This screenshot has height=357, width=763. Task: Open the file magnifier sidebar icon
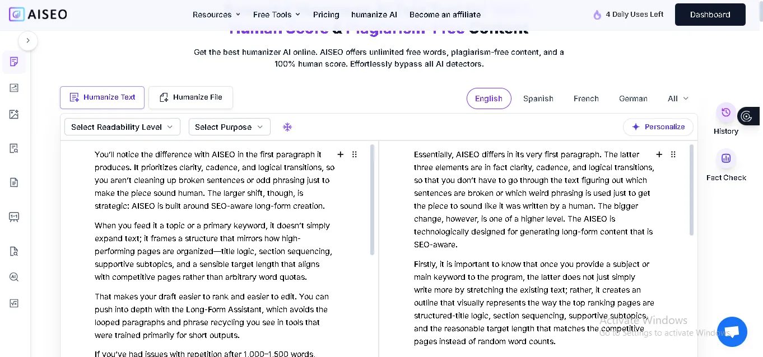[14, 251]
